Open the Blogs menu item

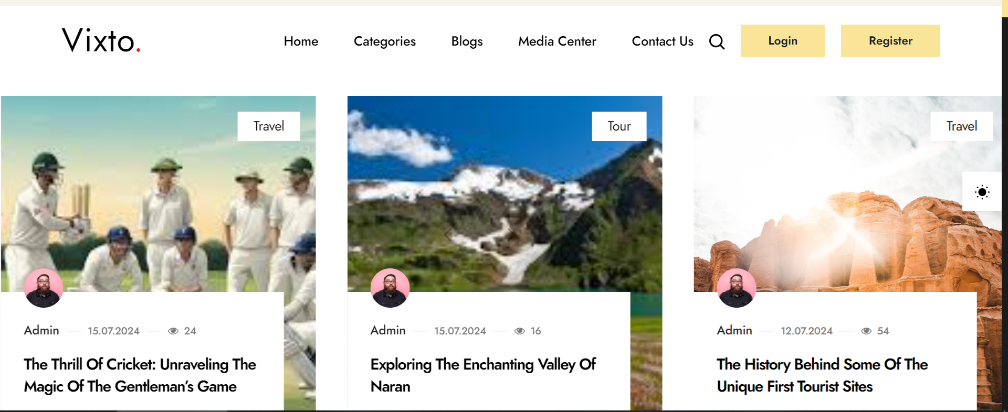pos(467,41)
